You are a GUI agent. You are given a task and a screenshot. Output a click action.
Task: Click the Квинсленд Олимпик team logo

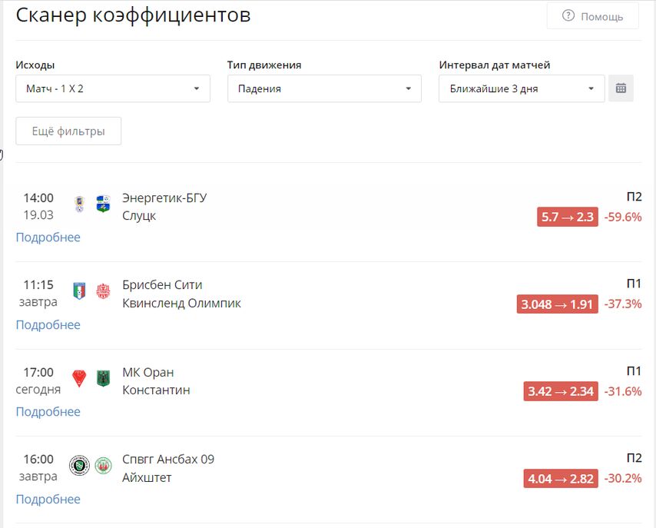click(103, 291)
